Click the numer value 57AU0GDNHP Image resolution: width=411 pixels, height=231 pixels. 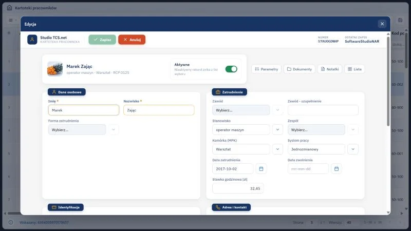click(x=328, y=42)
